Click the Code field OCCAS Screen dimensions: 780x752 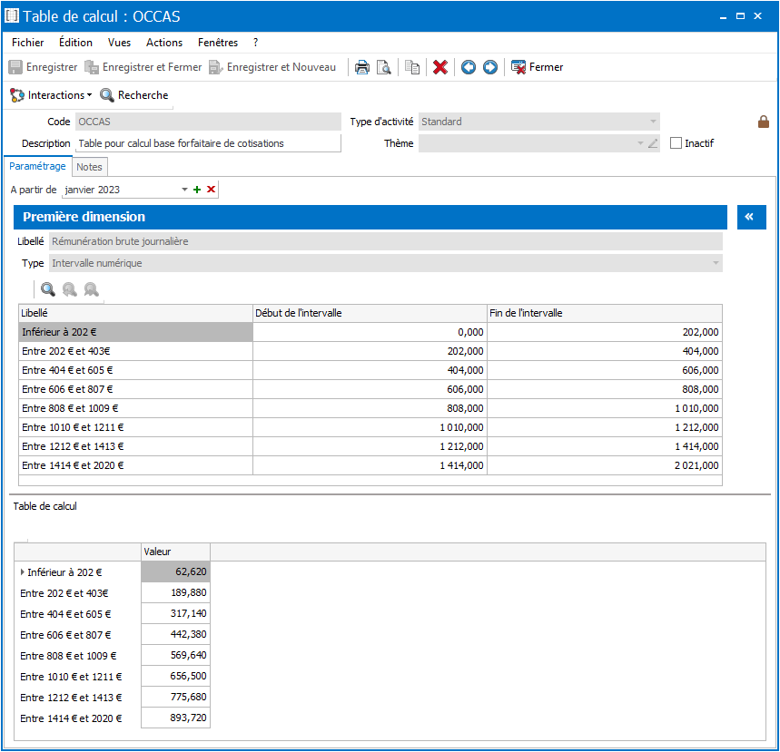point(208,122)
